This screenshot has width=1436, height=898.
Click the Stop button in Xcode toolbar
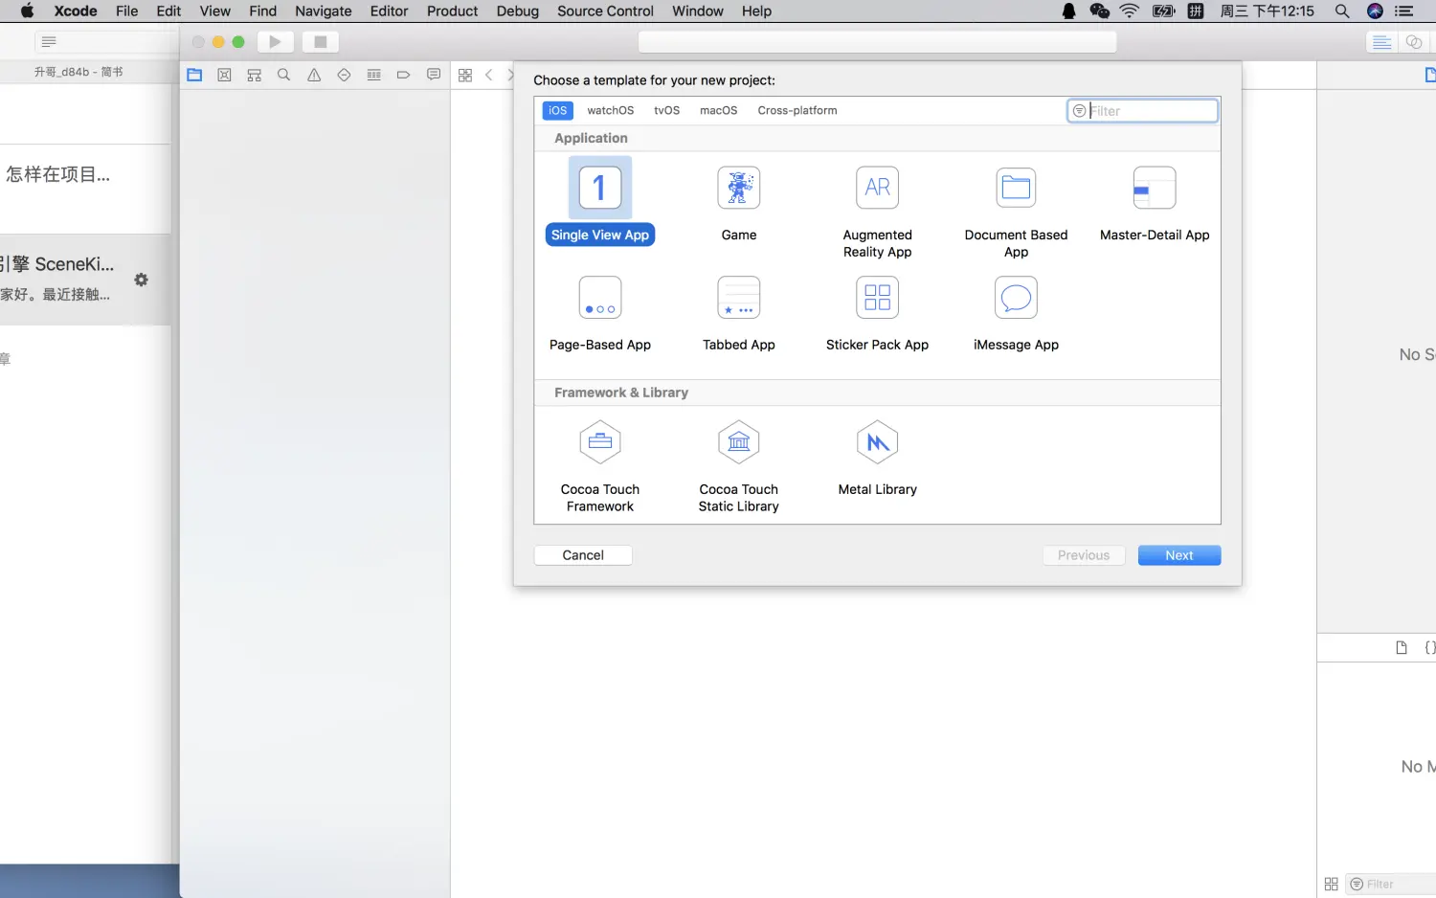coord(321,42)
